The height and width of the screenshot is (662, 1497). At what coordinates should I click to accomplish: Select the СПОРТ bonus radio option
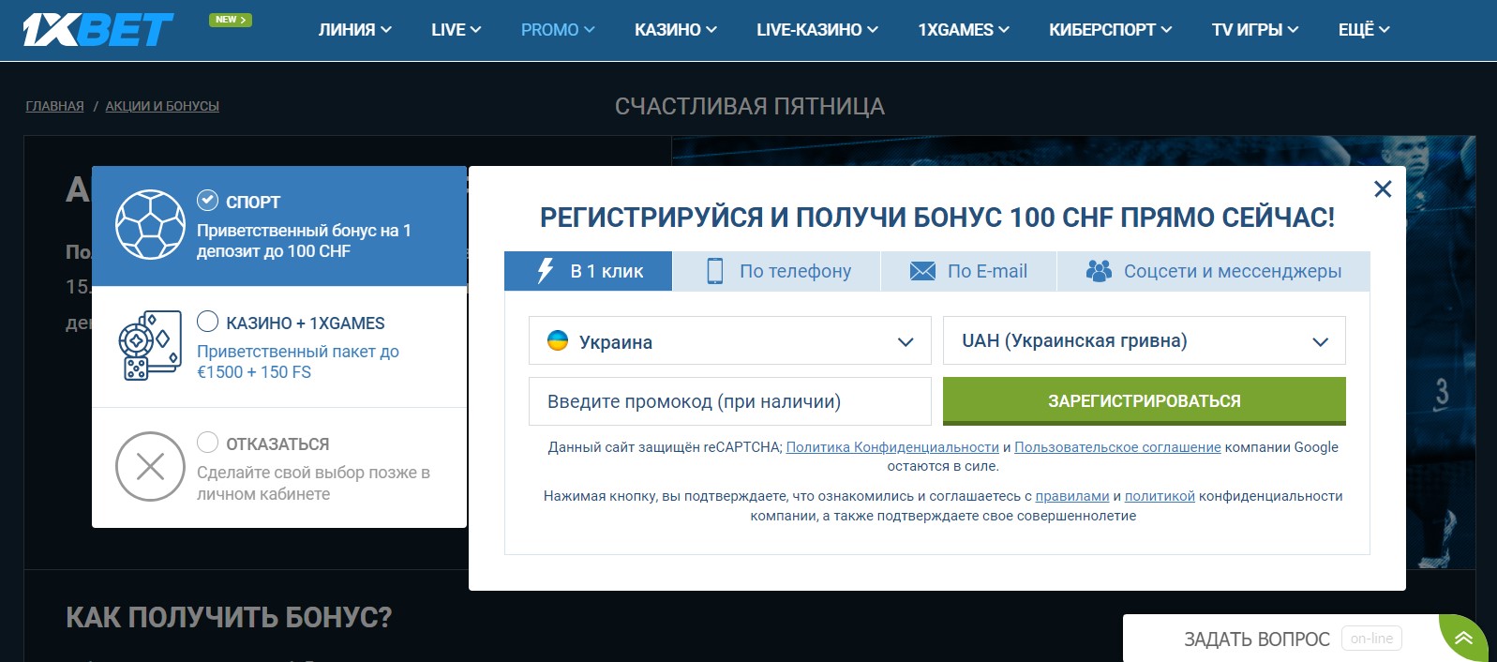(207, 200)
